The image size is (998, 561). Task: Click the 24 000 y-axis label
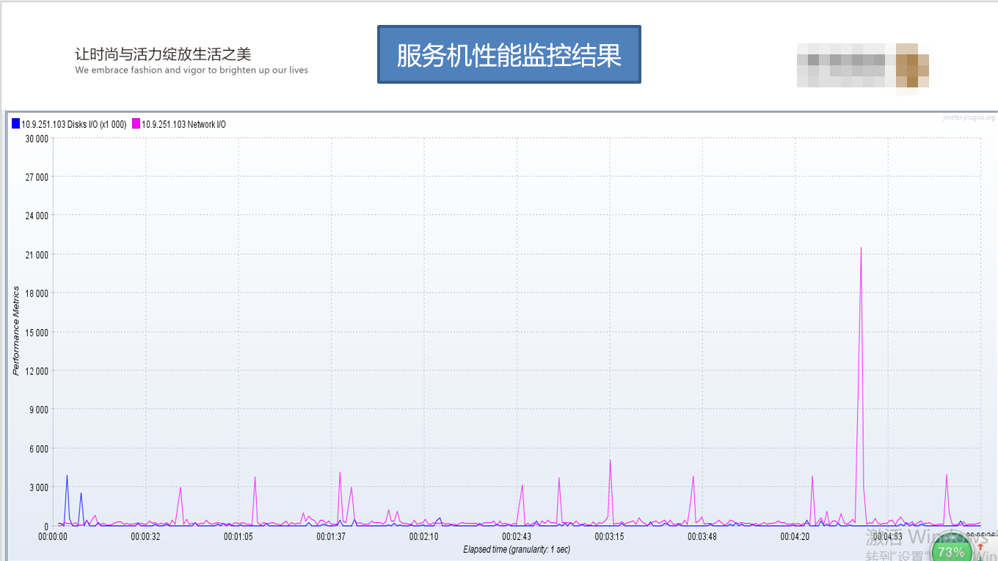click(x=36, y=215)
